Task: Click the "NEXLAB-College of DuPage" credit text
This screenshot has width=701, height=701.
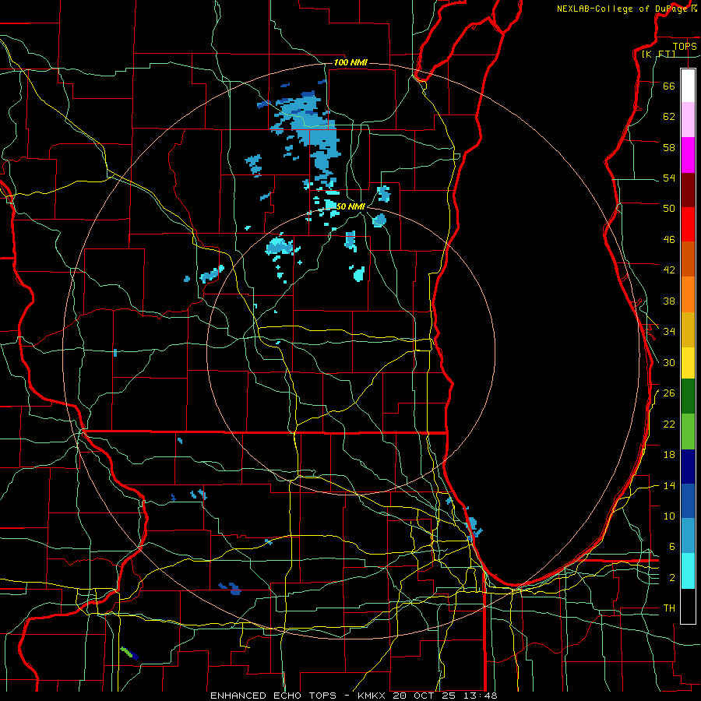Action: click(x=622, y=9)
